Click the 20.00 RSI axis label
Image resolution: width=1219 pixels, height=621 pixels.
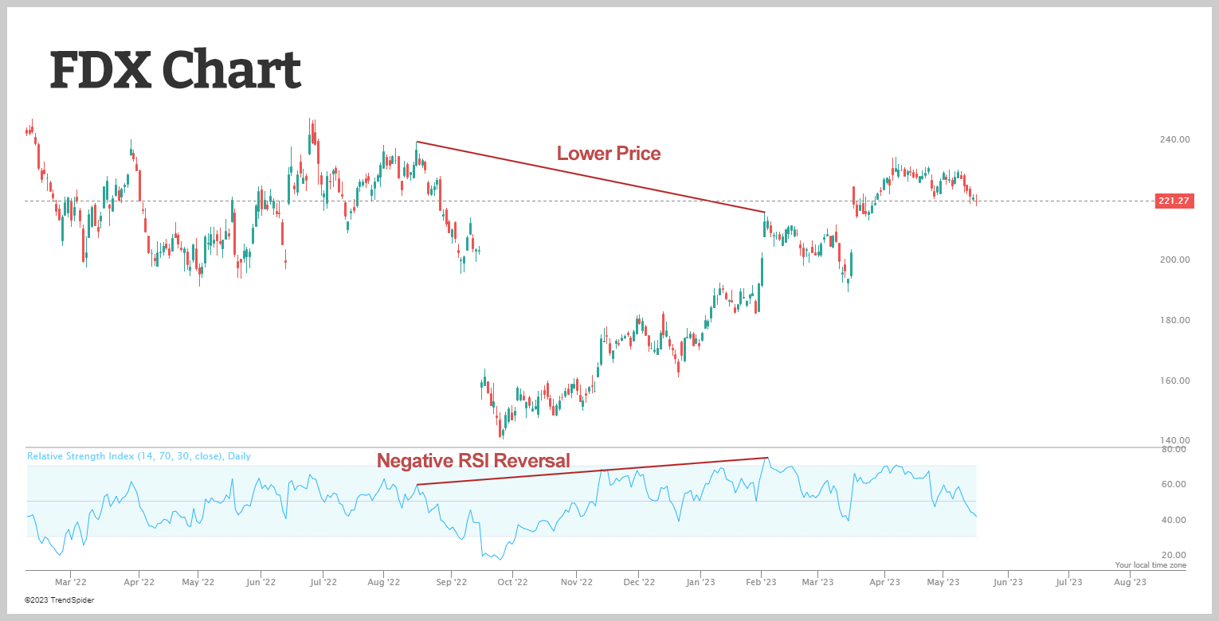click(1175, 555)
